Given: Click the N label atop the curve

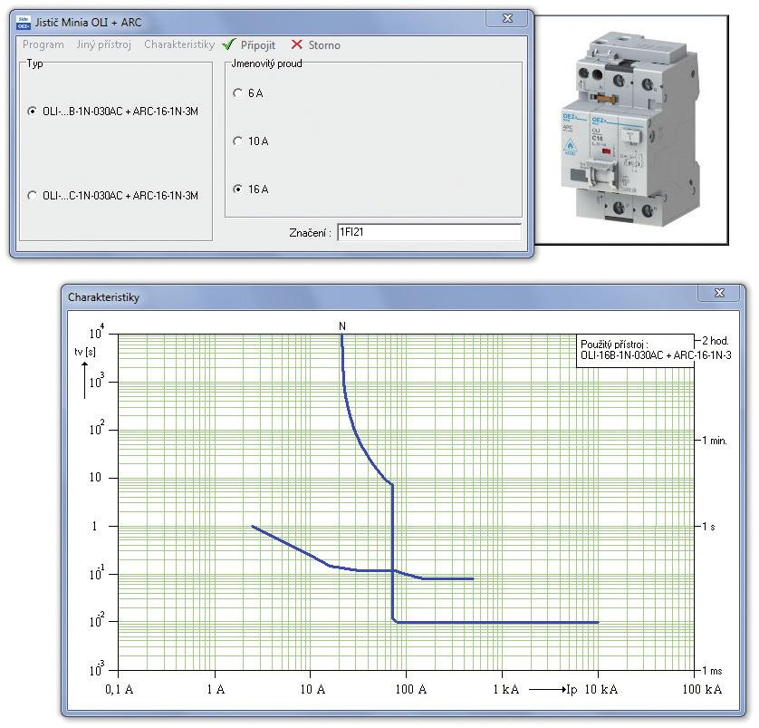Looking at the screenshot, I should (x=342, y=326).
